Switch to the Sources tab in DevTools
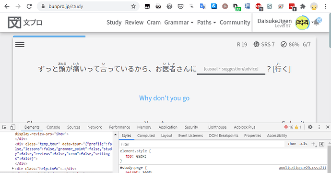 pos(74,127)
